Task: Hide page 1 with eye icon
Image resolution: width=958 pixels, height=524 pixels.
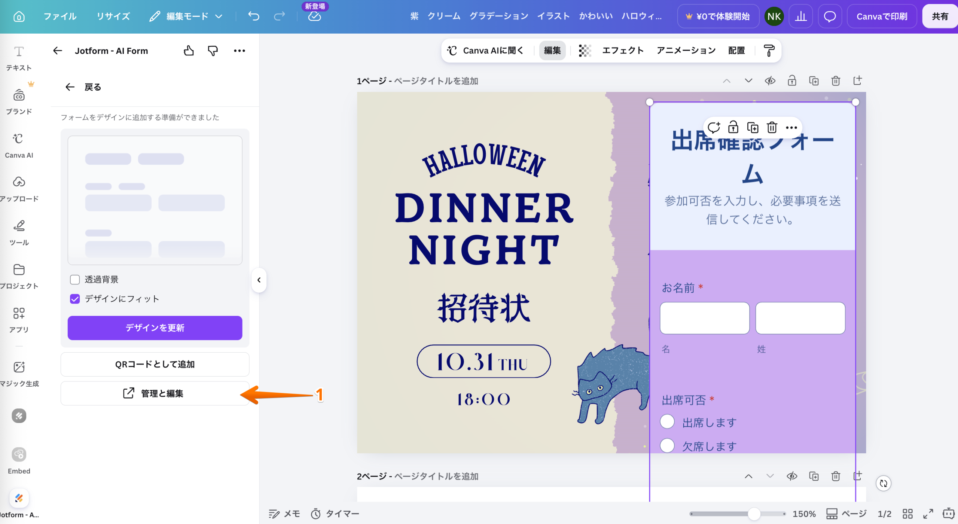Action: (x=770, y=81)
